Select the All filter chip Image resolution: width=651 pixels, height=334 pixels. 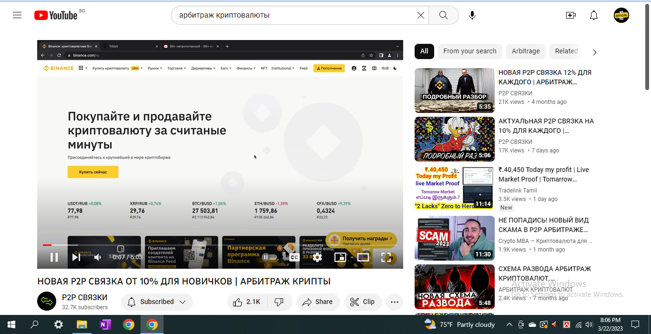pyautogui.click(x=424, y=51)
